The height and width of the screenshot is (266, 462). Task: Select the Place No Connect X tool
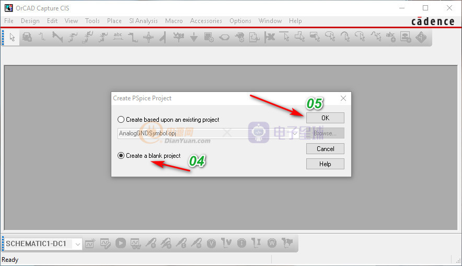tap(270, 38)
